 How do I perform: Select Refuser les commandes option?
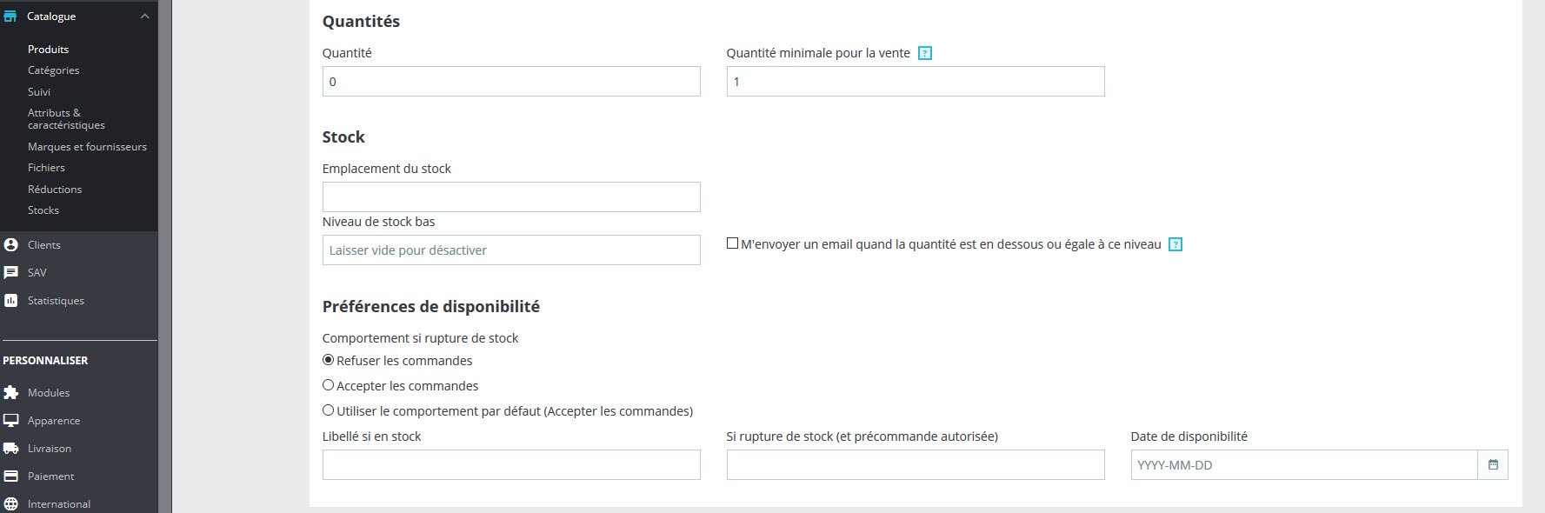(328, 360)
